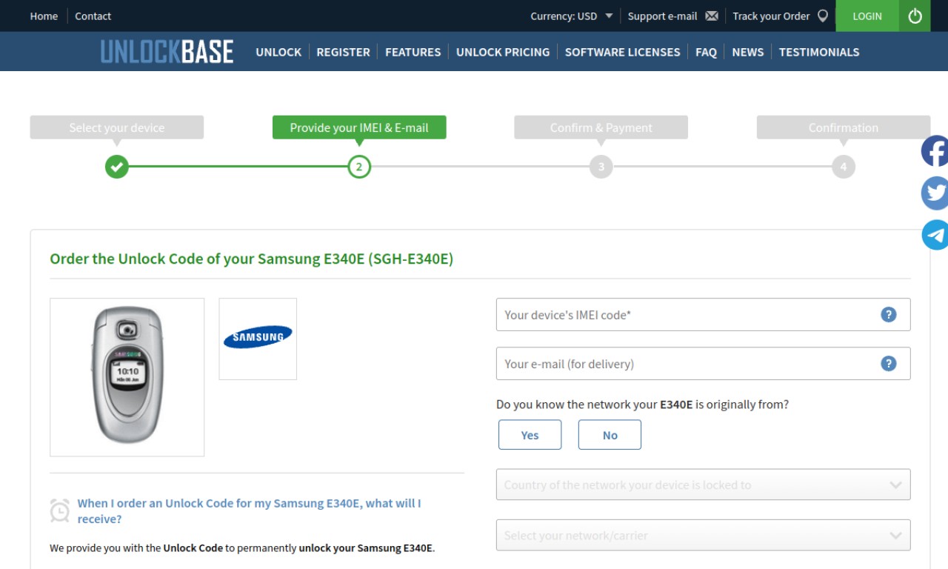Viewport: 948px width, 569px height.
Task: Open the 'what will I receive' question link
Action: point(249,510)
